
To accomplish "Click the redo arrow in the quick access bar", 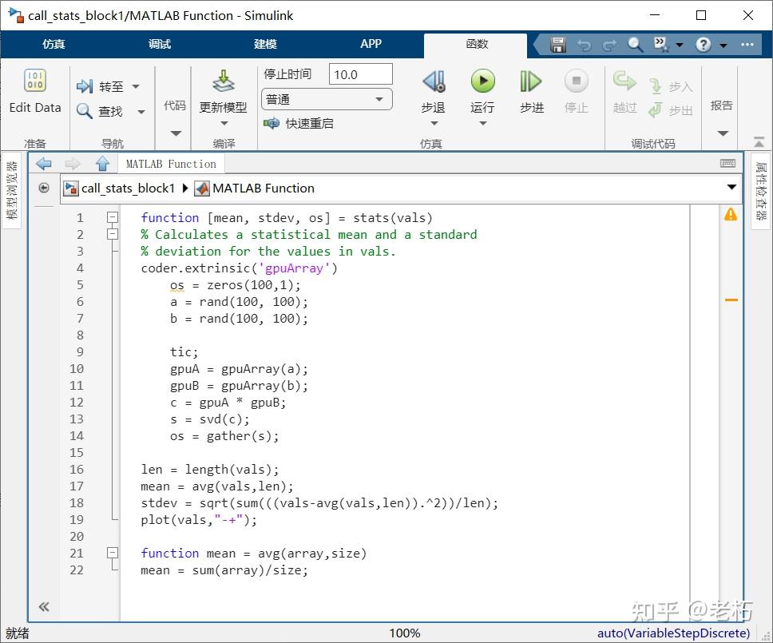I will pyautogui.click(x=610, y=46).
